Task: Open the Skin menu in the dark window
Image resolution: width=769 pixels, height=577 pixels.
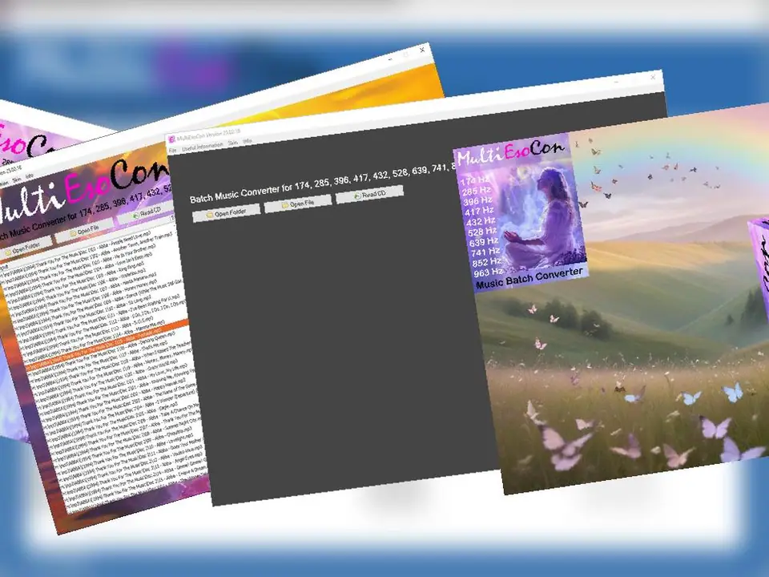Action: click(x=233, y=142)
